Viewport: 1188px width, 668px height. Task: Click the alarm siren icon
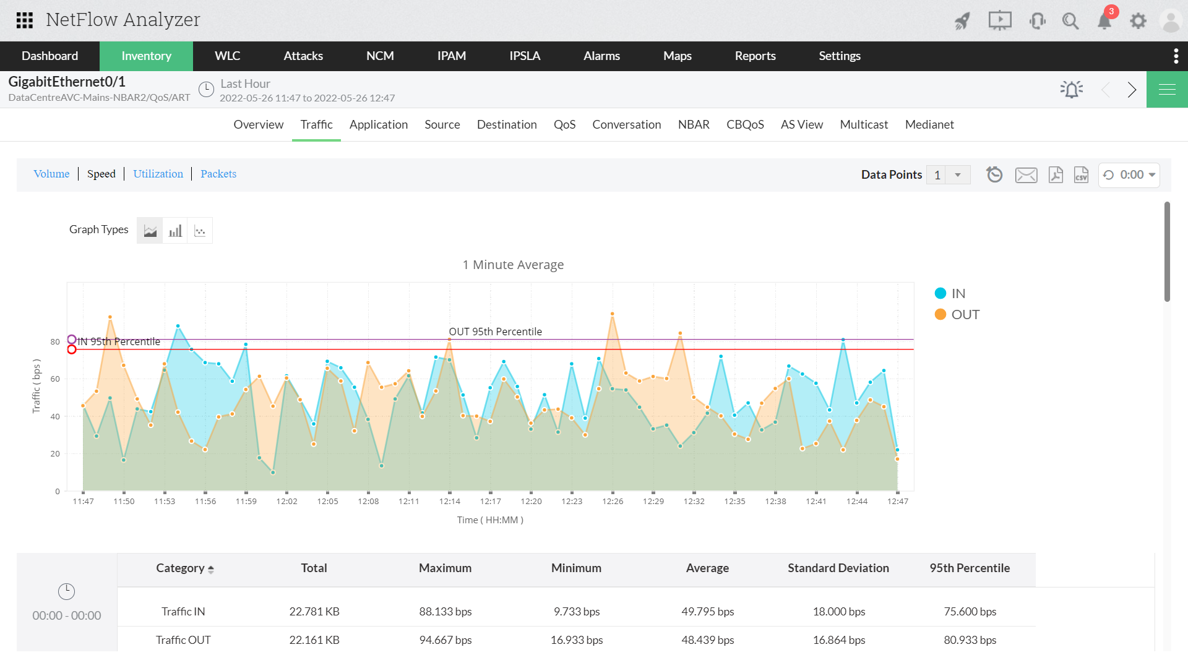(1071, 90)
